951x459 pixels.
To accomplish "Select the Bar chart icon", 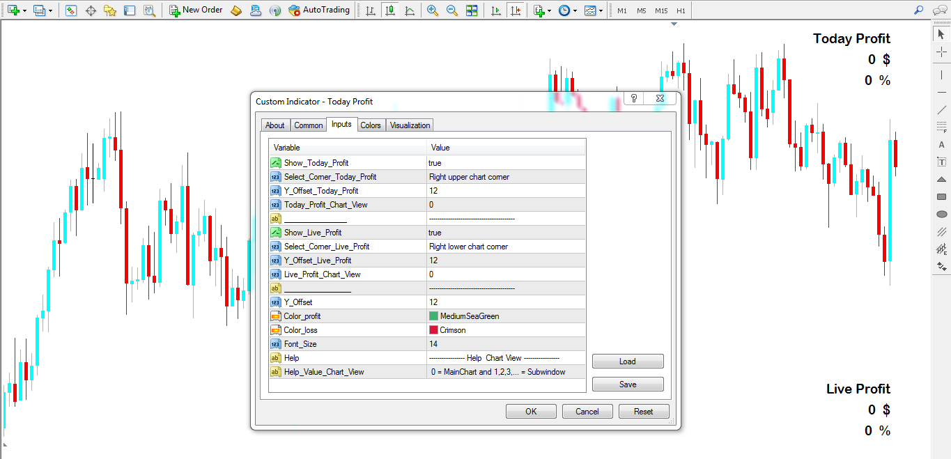I will coord(370,10).
